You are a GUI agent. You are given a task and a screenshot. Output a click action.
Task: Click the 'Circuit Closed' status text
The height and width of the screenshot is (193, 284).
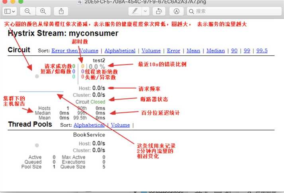point(90,102)
